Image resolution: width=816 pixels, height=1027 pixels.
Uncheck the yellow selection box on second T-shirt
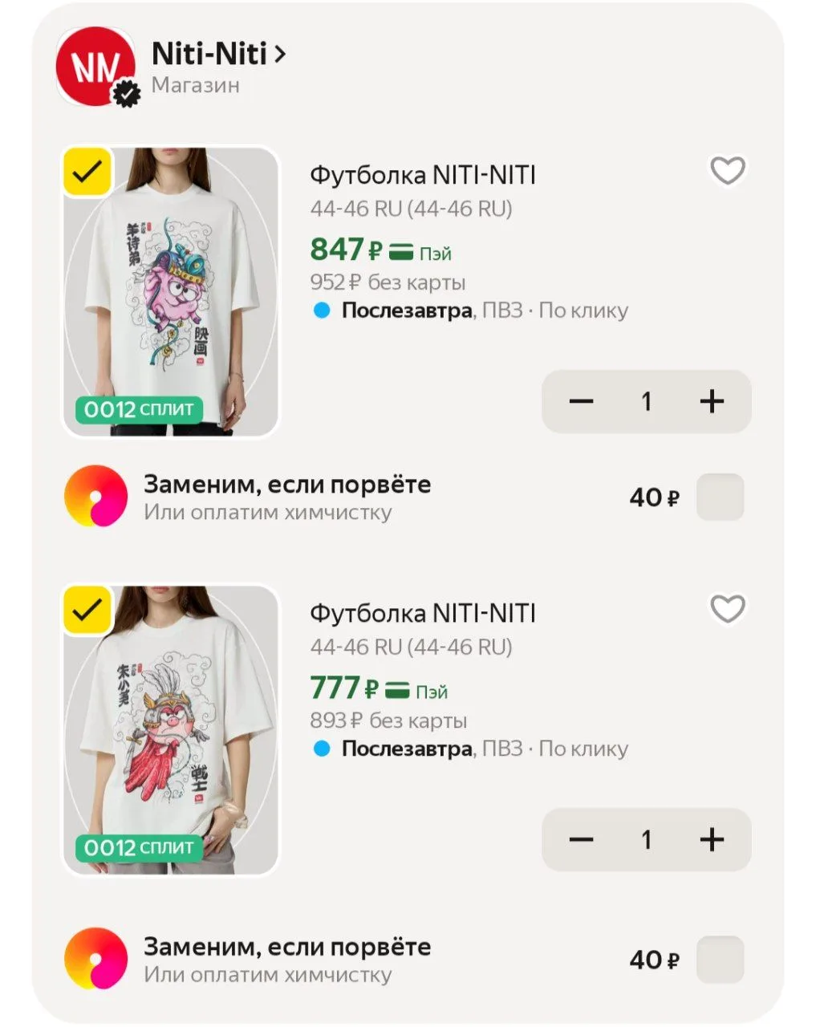[x=87, y=611]
